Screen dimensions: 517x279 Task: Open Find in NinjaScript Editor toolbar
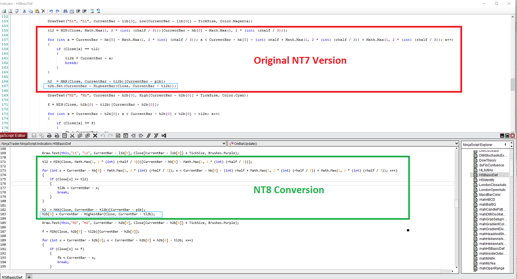(118, 136)
